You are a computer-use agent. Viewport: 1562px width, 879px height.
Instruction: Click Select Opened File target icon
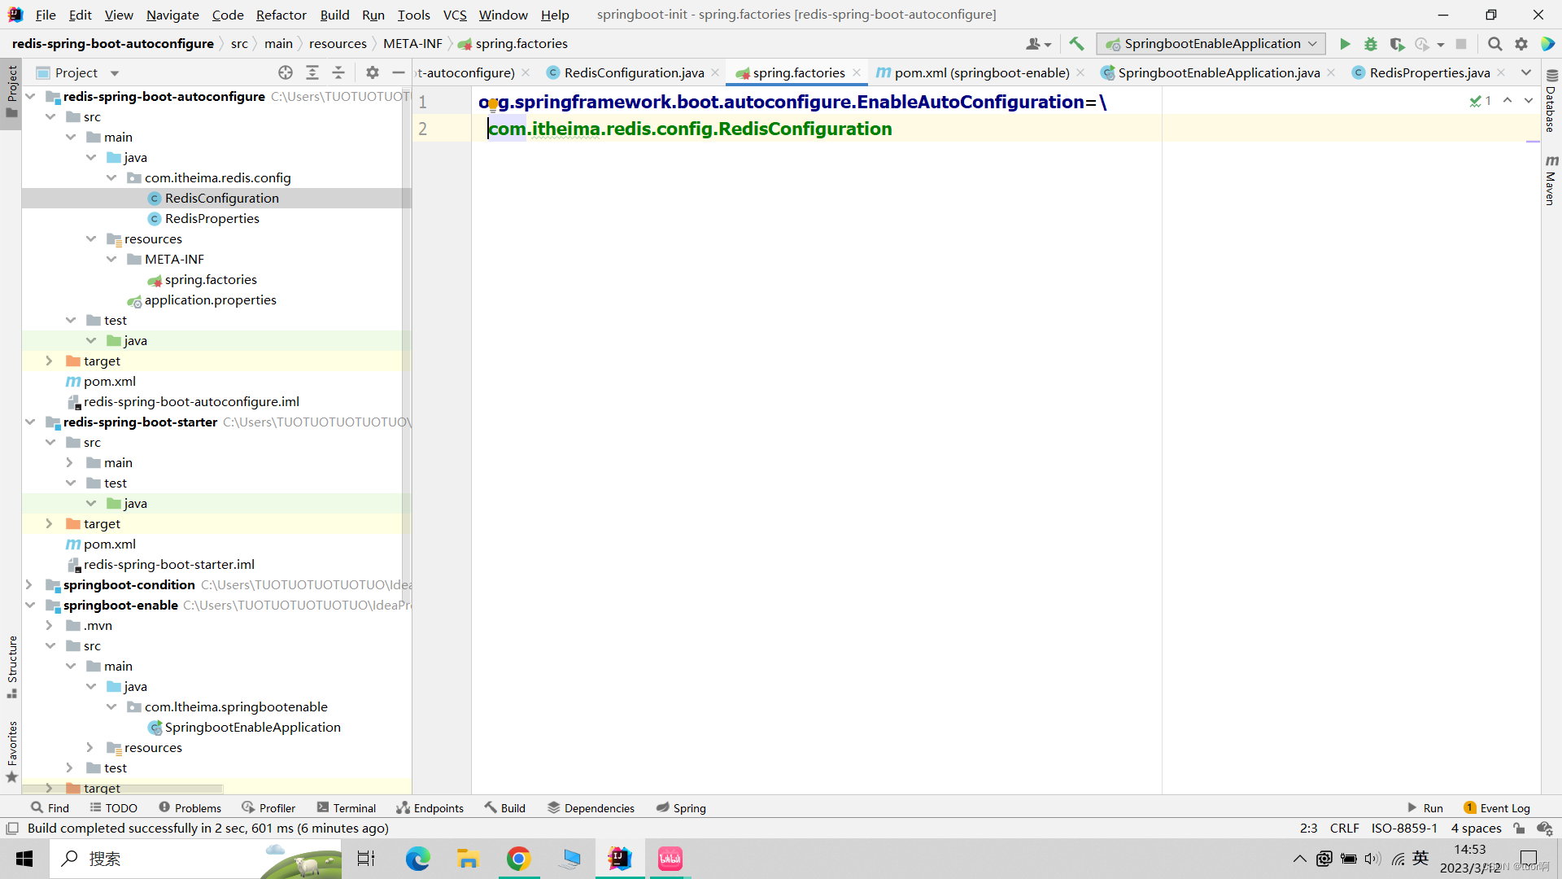coord(286,72)
